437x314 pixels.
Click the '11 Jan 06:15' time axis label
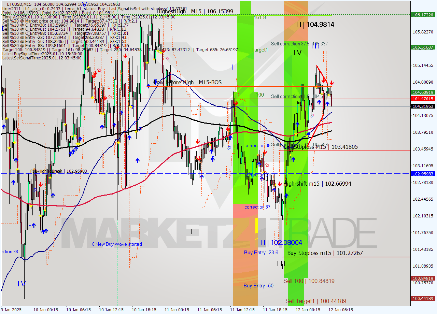[209, 310]
